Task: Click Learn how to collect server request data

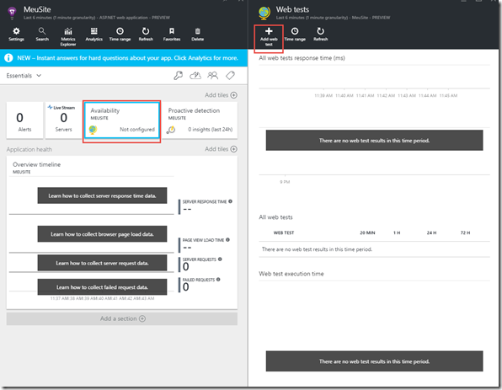Action: 102,263
